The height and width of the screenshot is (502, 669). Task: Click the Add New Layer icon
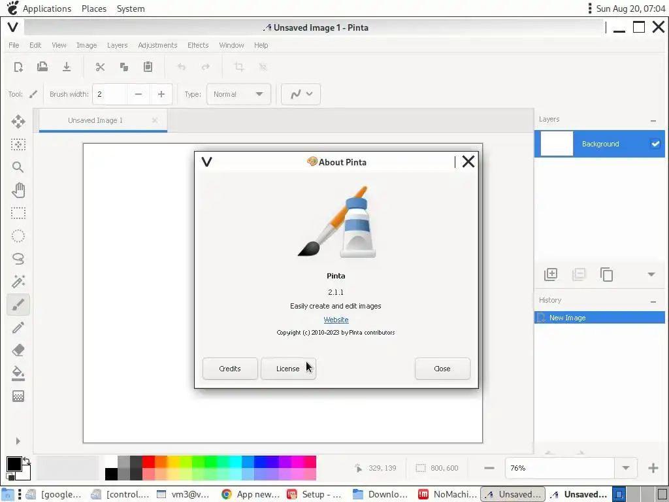(551, 274)
